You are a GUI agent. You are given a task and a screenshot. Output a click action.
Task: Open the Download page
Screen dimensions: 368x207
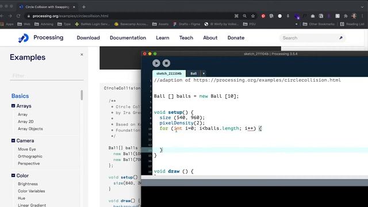(x=88, y=38)
